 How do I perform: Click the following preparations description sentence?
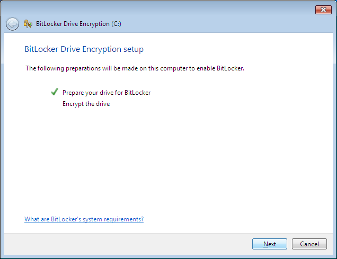pos(135,68)
